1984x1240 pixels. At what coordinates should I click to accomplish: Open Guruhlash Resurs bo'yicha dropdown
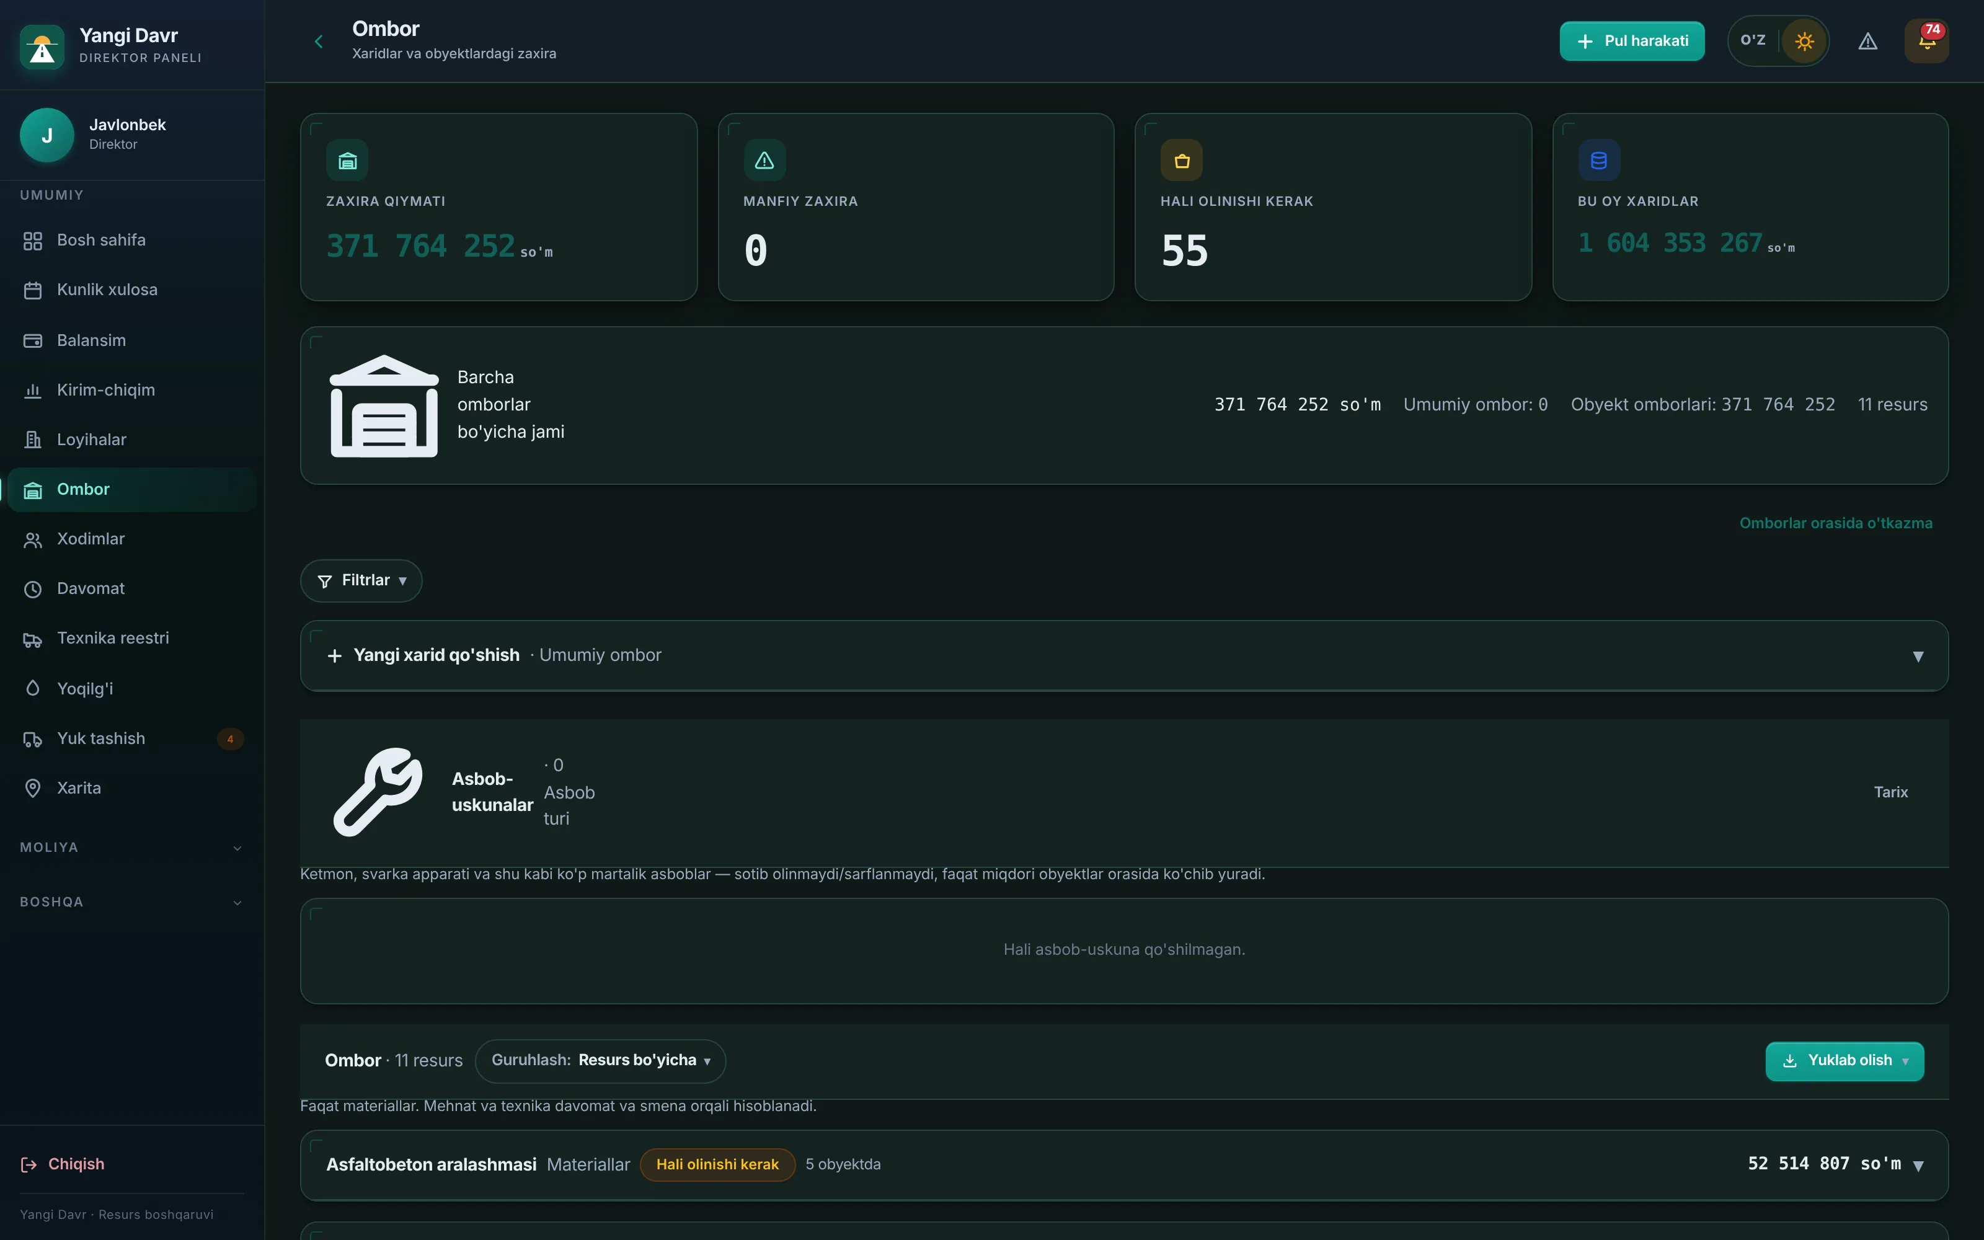pos(600,1060)
